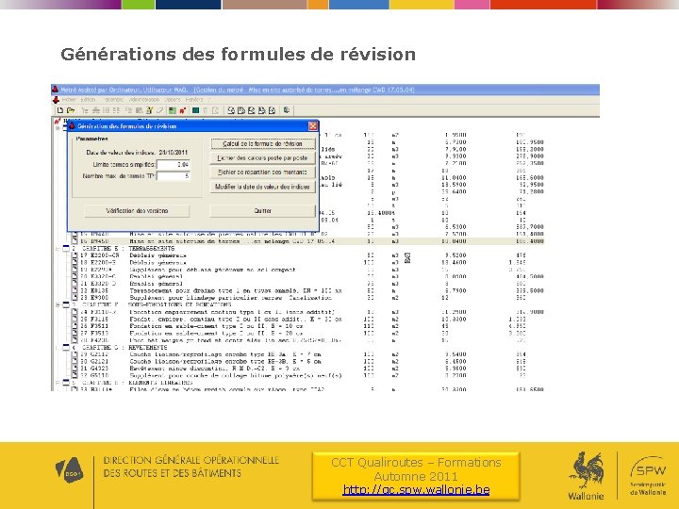Open the qc.spw.wallonie.be link

416,489
